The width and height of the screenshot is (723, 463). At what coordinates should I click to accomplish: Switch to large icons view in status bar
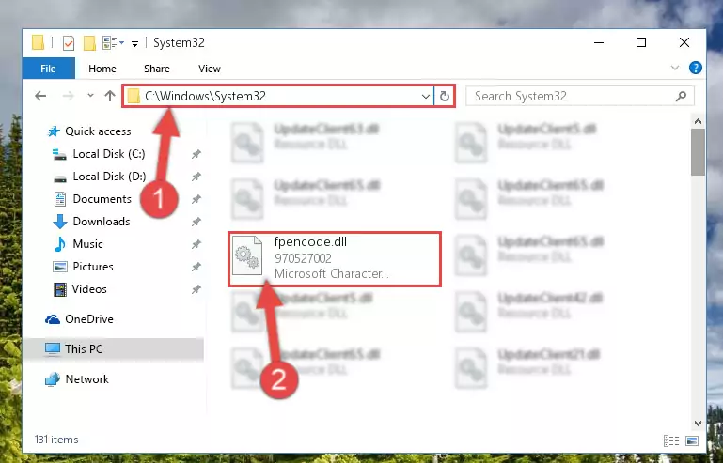tap(692, 440)
